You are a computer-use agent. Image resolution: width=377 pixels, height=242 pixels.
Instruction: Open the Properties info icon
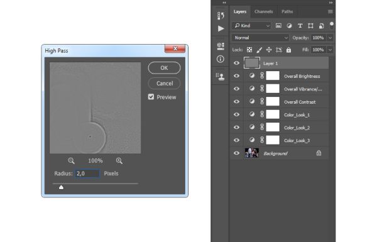pyautogui.click(x=221, y=59)
